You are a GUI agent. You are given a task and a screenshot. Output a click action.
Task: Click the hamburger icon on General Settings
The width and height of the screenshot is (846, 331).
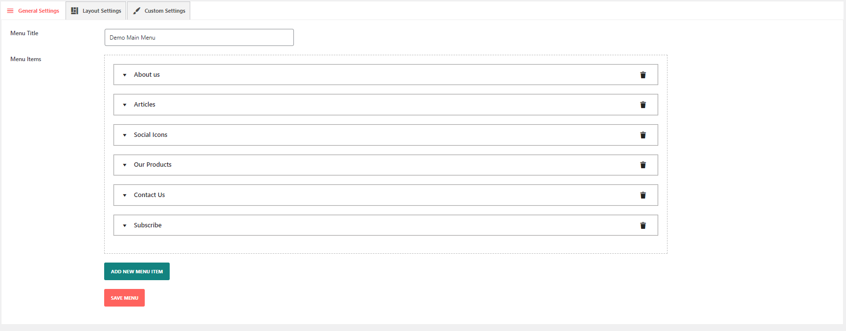point(10,10)
